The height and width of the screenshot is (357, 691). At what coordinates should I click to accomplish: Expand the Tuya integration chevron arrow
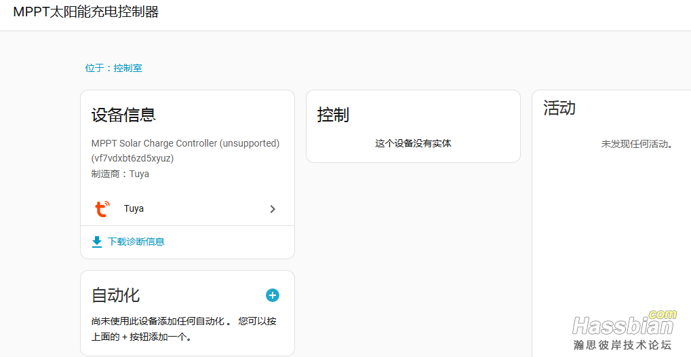(x=273, y=209)
